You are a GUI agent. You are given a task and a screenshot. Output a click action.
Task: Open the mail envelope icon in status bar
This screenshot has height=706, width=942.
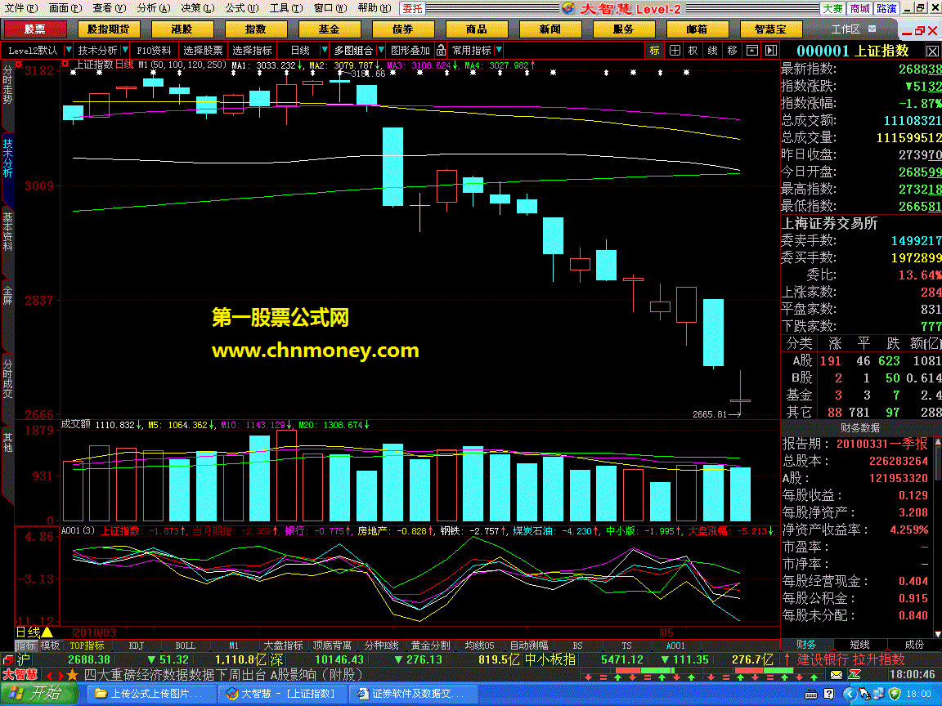(x=837, y=675)
